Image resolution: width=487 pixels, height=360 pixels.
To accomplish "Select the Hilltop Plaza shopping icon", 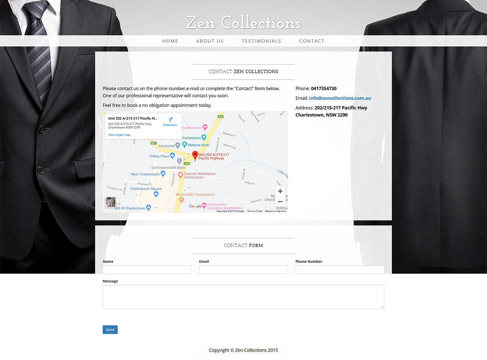I will (173, 156).
